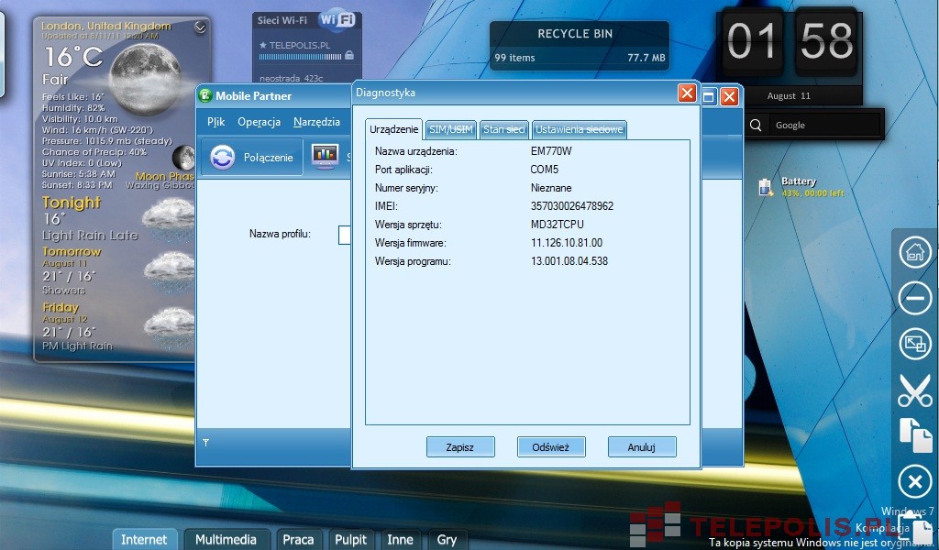The height and width of the screenshot is (550, 939).
Task: Click program version 13.001.08.04.538
Action: [x=569, y=261]
